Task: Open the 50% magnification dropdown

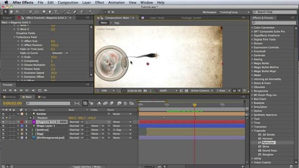Action: coord(108,91)
